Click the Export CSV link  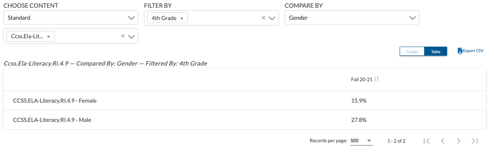pos(473,51)
